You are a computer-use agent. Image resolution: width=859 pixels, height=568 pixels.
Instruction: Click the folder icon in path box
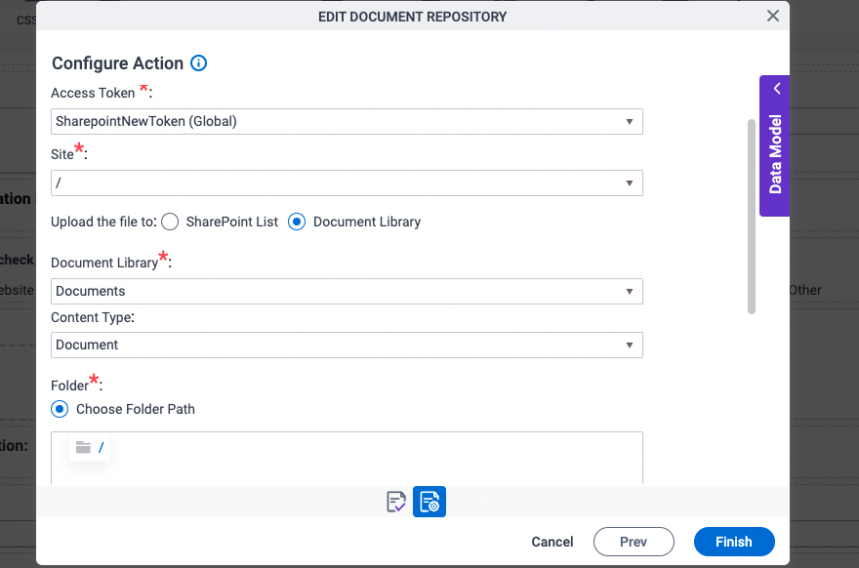(84, 448)
